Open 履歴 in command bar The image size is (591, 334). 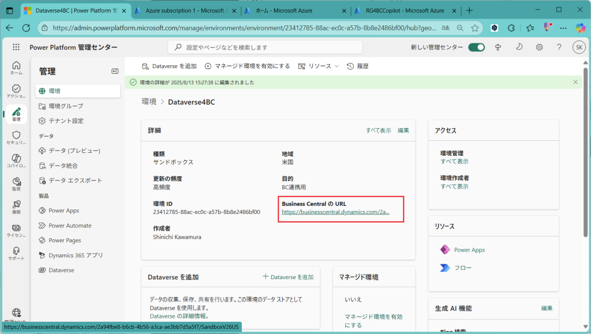click(358, 66)
